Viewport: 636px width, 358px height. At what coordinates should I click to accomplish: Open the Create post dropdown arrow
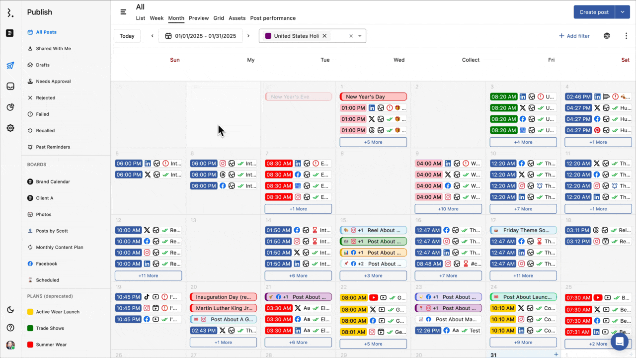[623, 11]
